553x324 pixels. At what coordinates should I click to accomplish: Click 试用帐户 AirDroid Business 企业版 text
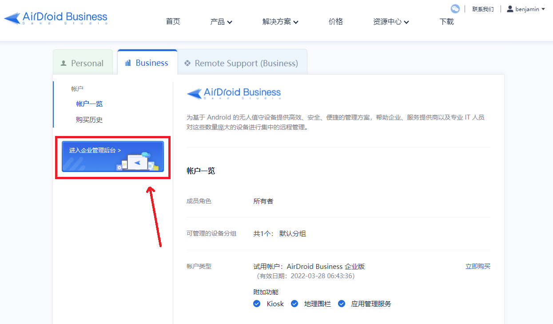[309, 267]
